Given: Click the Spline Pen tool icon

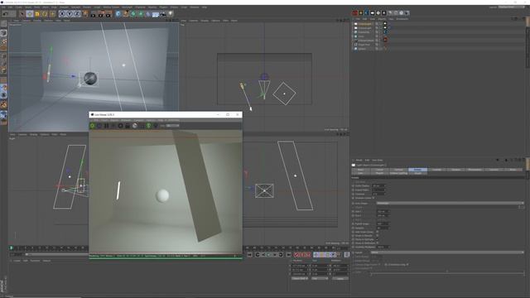Looking at the screenshot, I should click(126, 14).
